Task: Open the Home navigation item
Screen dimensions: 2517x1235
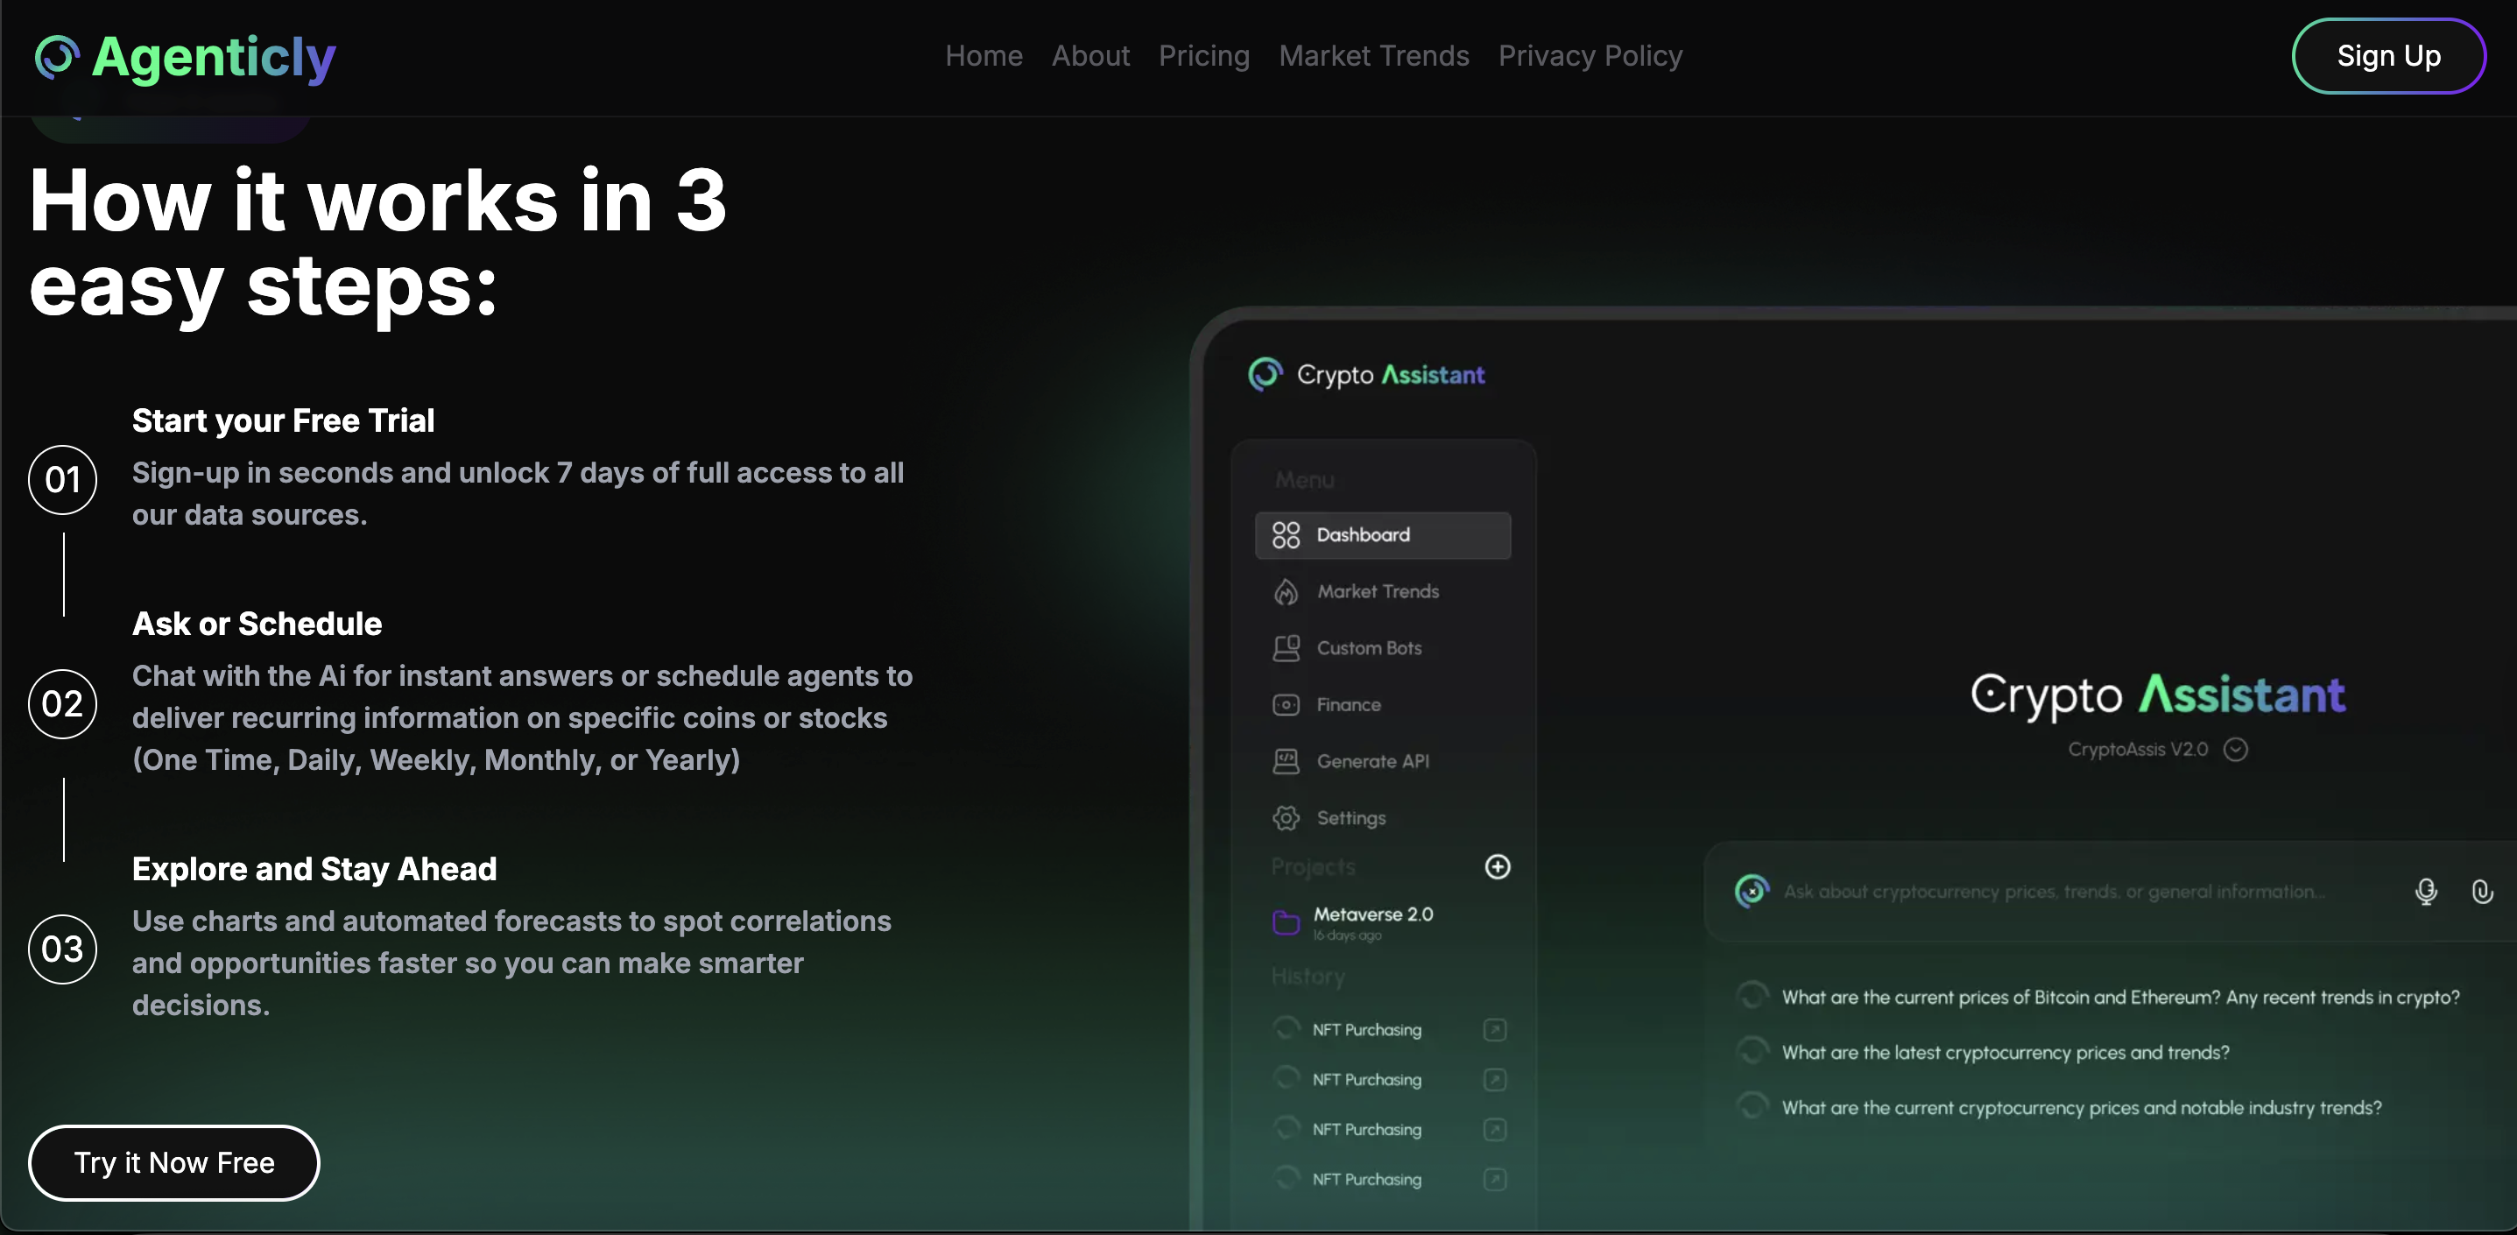Action: point(983,56)
